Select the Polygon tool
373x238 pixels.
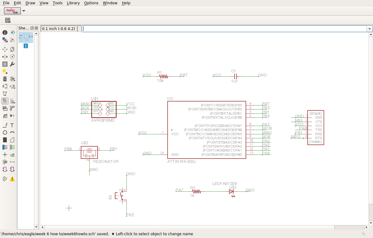tap(12, 140)
